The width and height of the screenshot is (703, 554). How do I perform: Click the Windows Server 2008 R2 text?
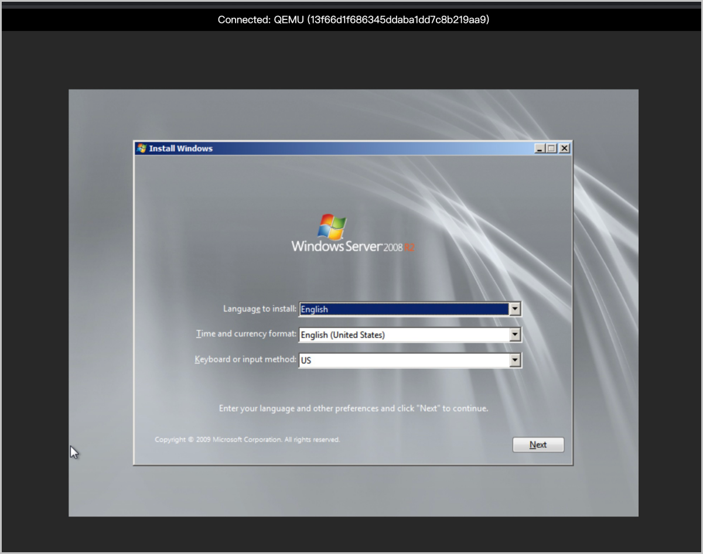coord(353,247)
